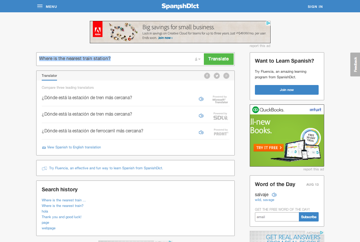Viewport: 360px width, 242px height.
Task: Open history item 'page'
Action: (45, 223)
